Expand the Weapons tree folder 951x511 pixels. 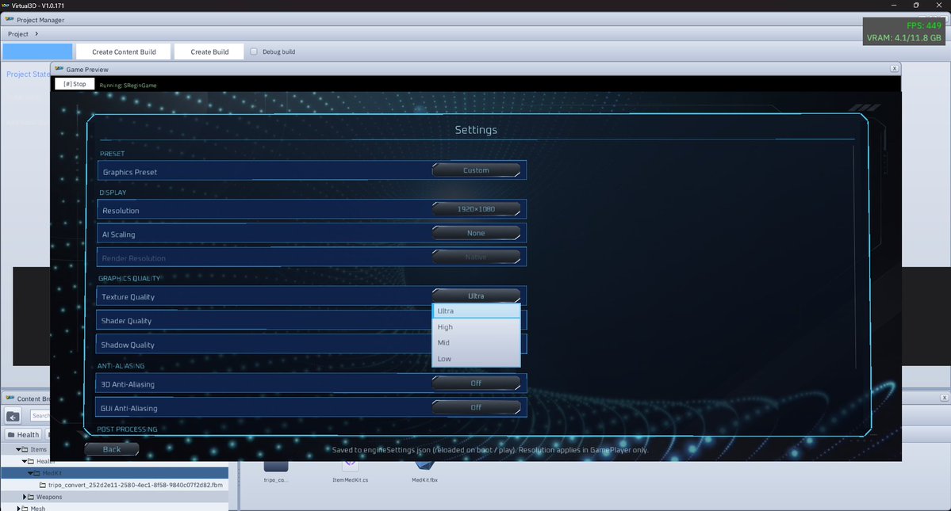[25, 497]
